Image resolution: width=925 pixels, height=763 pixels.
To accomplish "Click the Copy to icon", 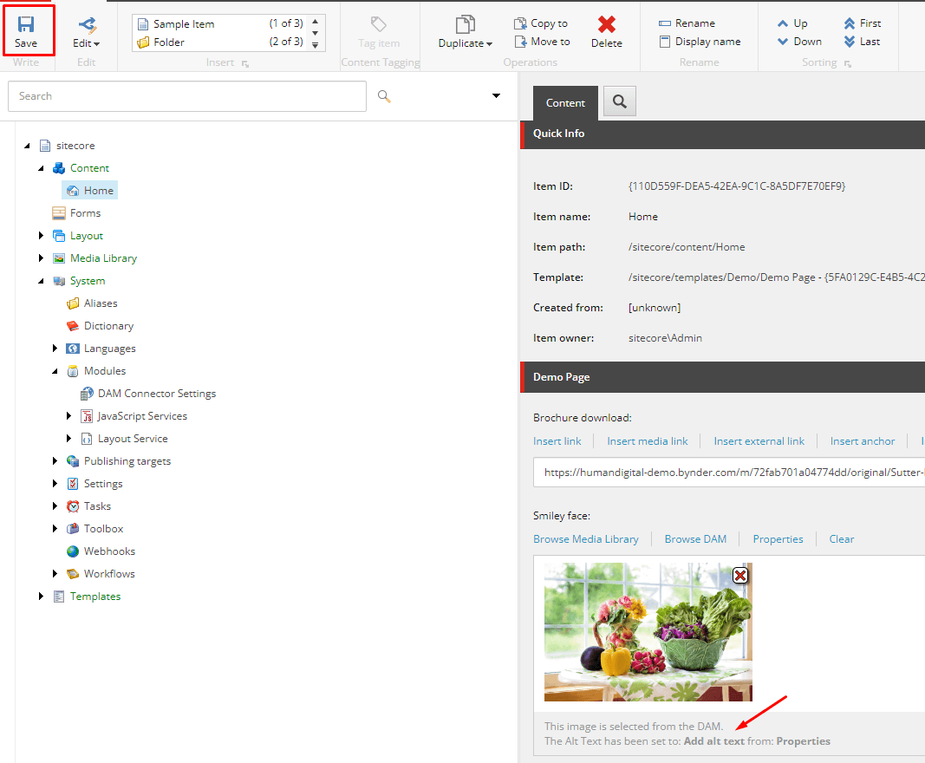I will 520,23.
